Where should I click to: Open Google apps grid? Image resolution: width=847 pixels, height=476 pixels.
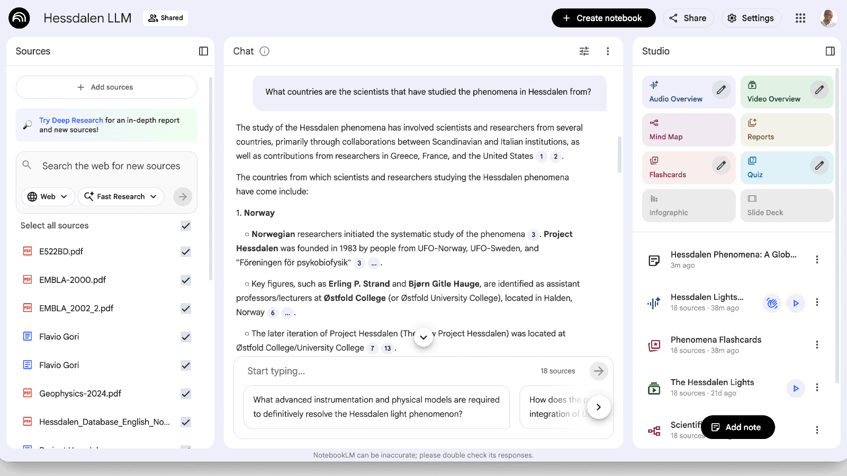(x=800, y=18)
